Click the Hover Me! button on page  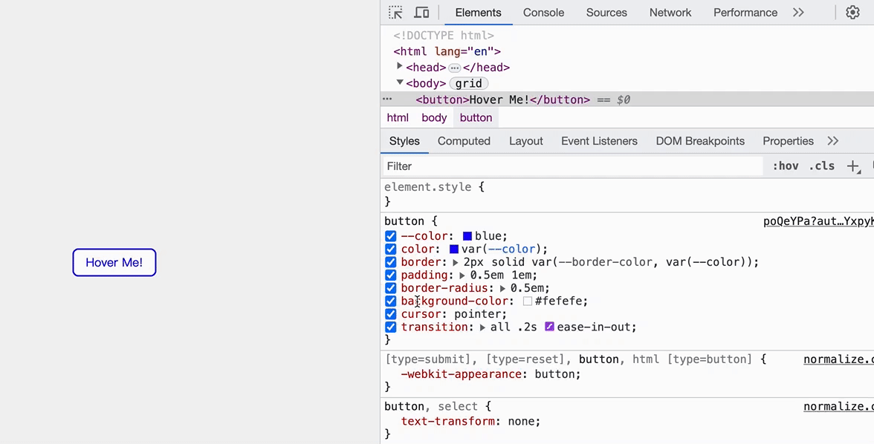pyautogui.click(x=114, y=262)
